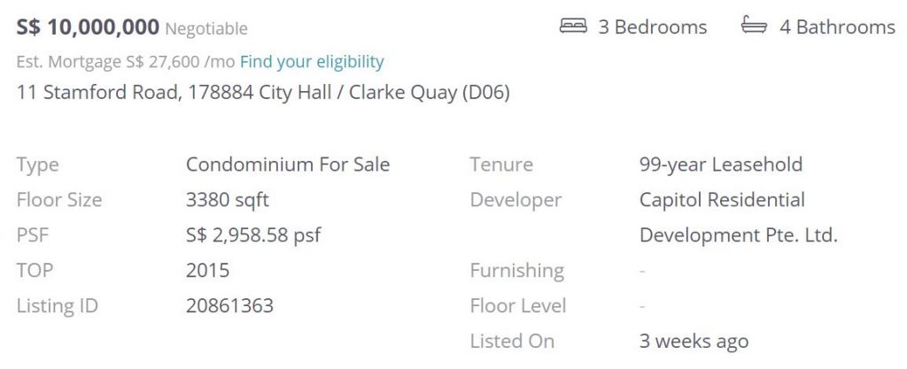Click the Condominium For Sale type value
This screenshot has width=907, height=369.
(x=287, y=164)
